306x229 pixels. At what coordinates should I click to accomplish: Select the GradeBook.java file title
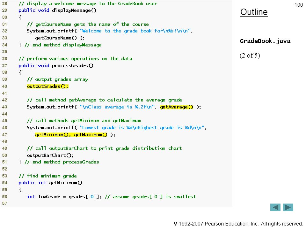pos(265,41)
